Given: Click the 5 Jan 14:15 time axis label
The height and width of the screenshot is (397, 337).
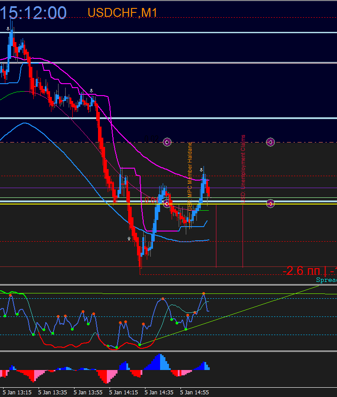Looking at the screenshot, I should click(x=123, y=393).
